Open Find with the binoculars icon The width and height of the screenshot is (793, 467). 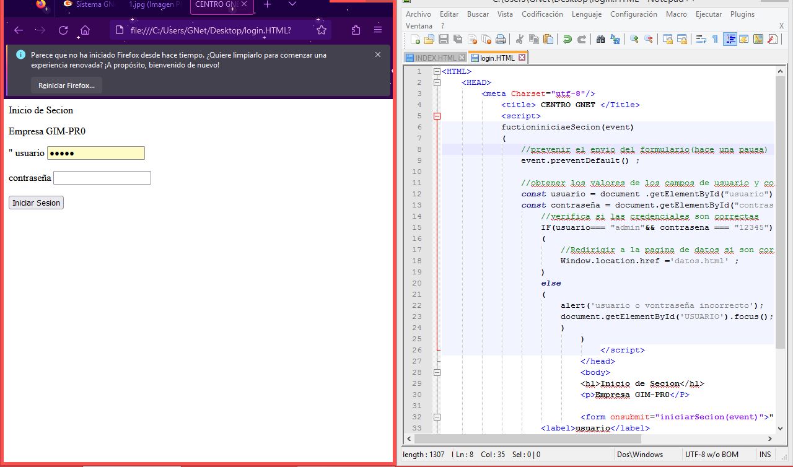[x=600, y=39]
